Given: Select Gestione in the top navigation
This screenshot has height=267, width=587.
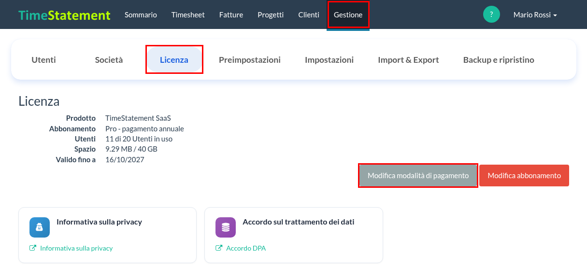Looking at the screenshot, I should 348,15.
